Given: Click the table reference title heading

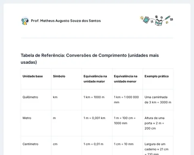Looking at the screenshot, I should click(90, 59).
